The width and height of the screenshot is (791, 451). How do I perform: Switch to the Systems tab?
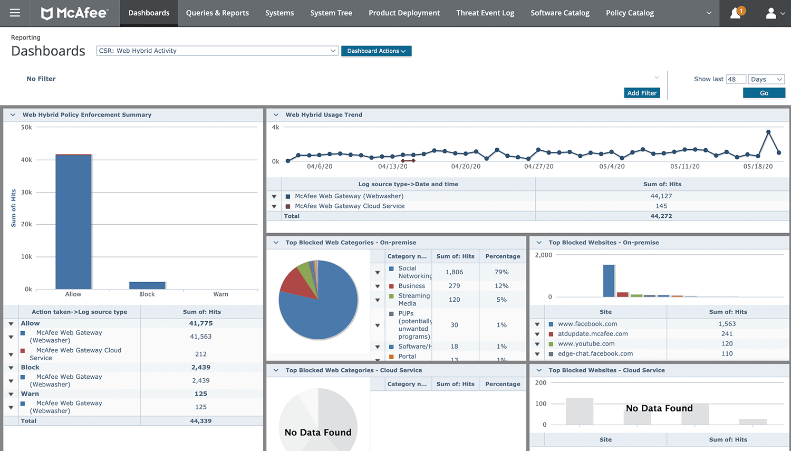click(x=279, y=13)
